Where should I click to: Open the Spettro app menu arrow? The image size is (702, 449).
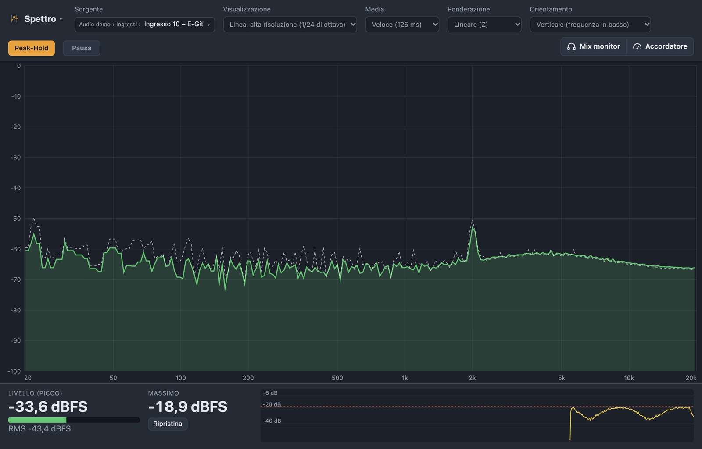tap(61, 19)
